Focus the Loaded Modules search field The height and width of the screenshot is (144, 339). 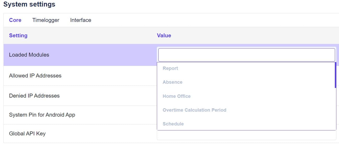coord(246,55)
